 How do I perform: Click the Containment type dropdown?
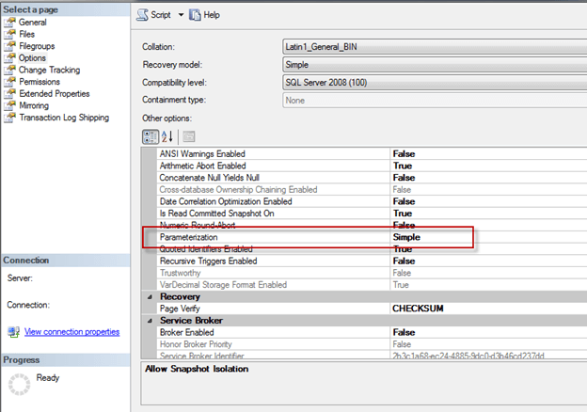coord(435,101)
